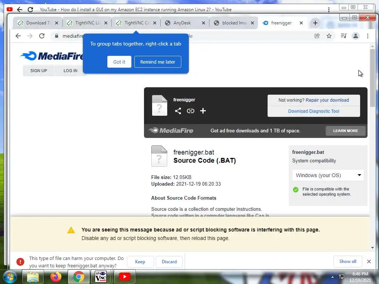Click the red warning icon in the download bar
This screenshot has width=379, height=284.
coord(20,261)
